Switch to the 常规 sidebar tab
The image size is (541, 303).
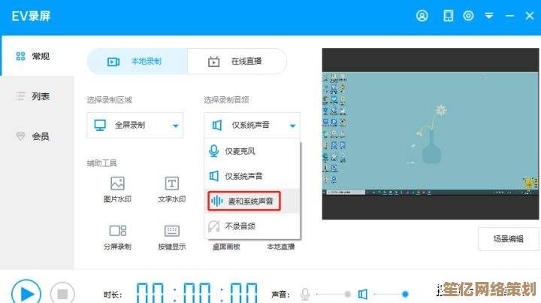(37, 56)
